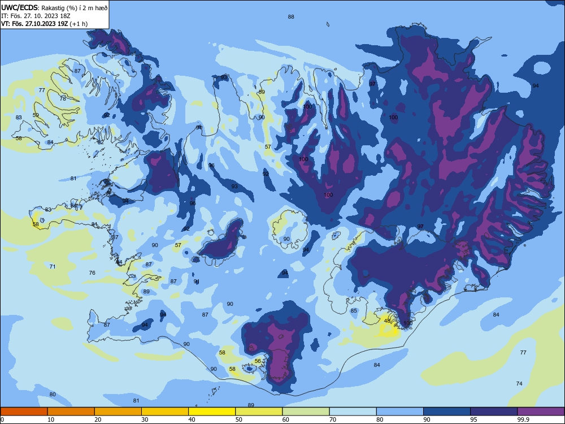
Task: Click the '74' humidity value on the map
Action: 519,384
